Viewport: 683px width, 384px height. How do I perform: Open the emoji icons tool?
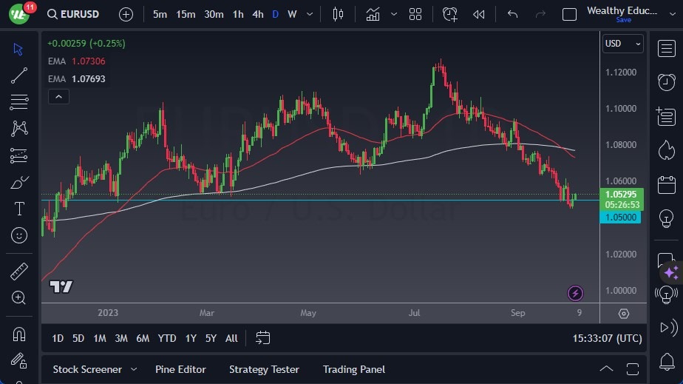tap(19, 235)
